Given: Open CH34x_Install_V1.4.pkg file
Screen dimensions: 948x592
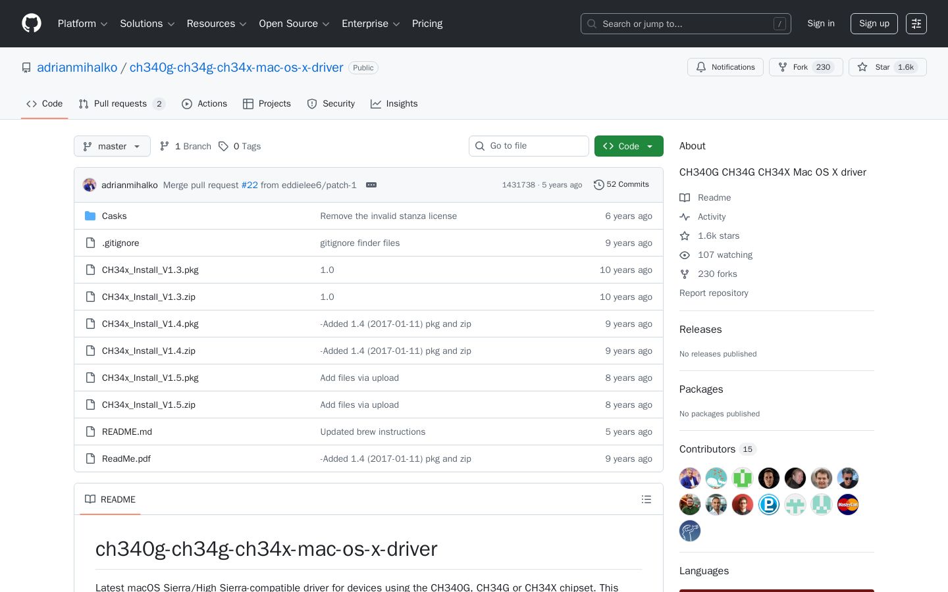Looking at the screenshot, I should [x=150, y=324].
